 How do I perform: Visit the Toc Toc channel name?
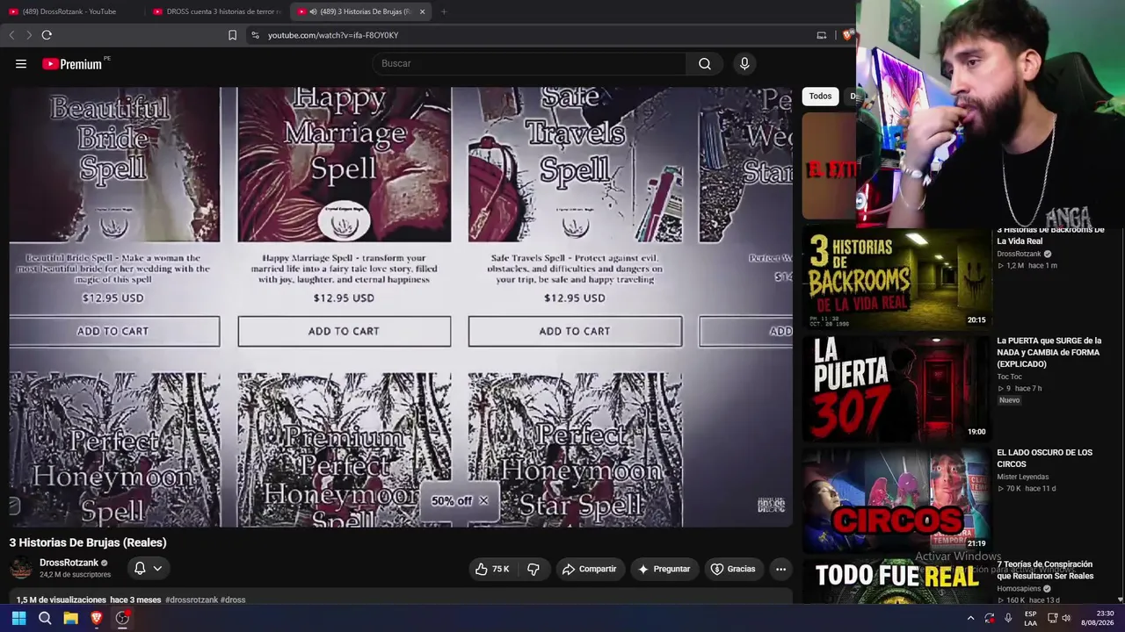[x=1009, y=377]
